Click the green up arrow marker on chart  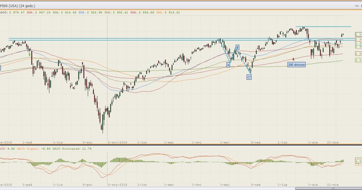[x=30, y=55]
